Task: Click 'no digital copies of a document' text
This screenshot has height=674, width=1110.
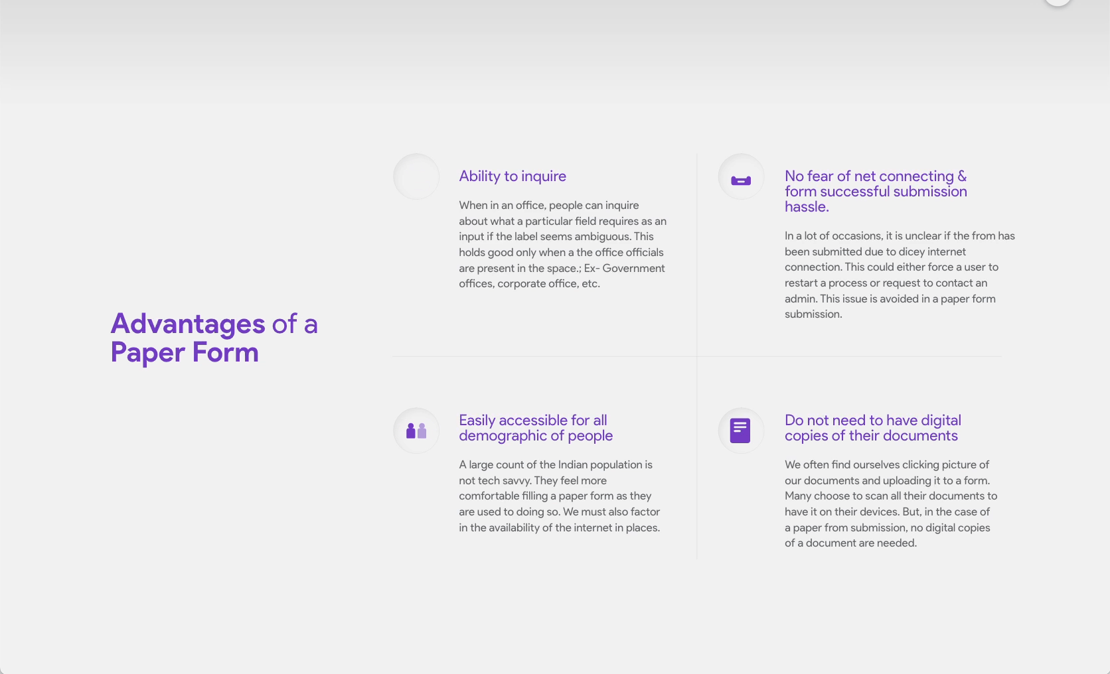Action: point(888,535)
